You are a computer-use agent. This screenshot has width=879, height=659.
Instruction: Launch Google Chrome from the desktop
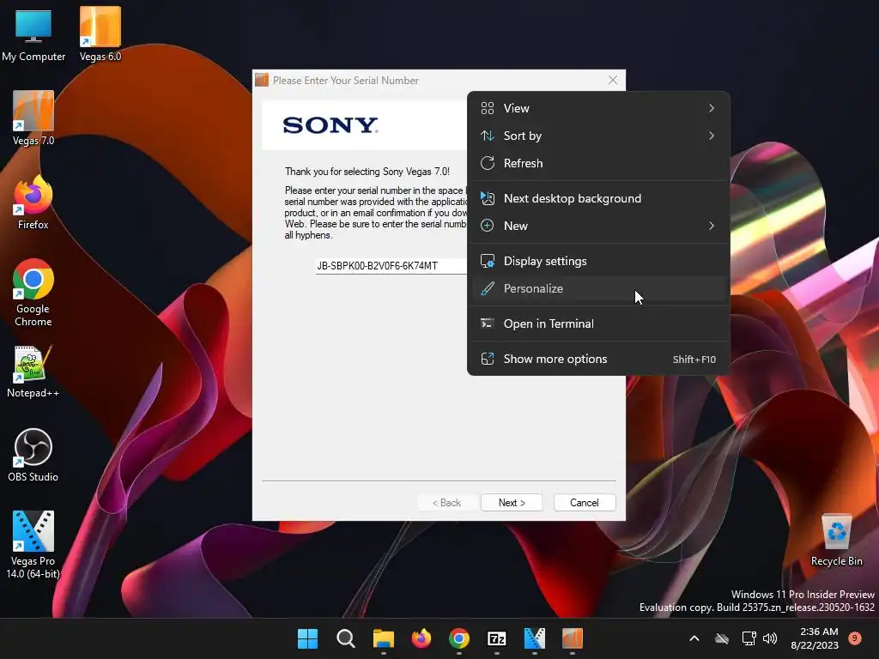pos(33,293)
